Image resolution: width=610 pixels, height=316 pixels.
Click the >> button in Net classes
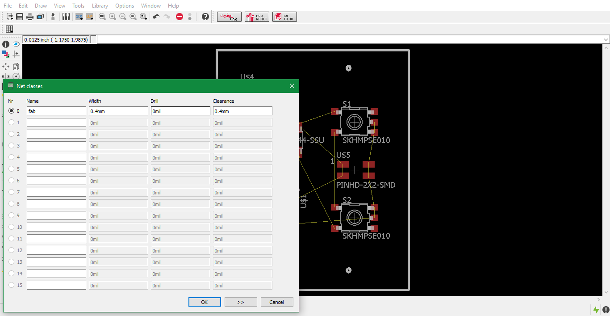241,302
